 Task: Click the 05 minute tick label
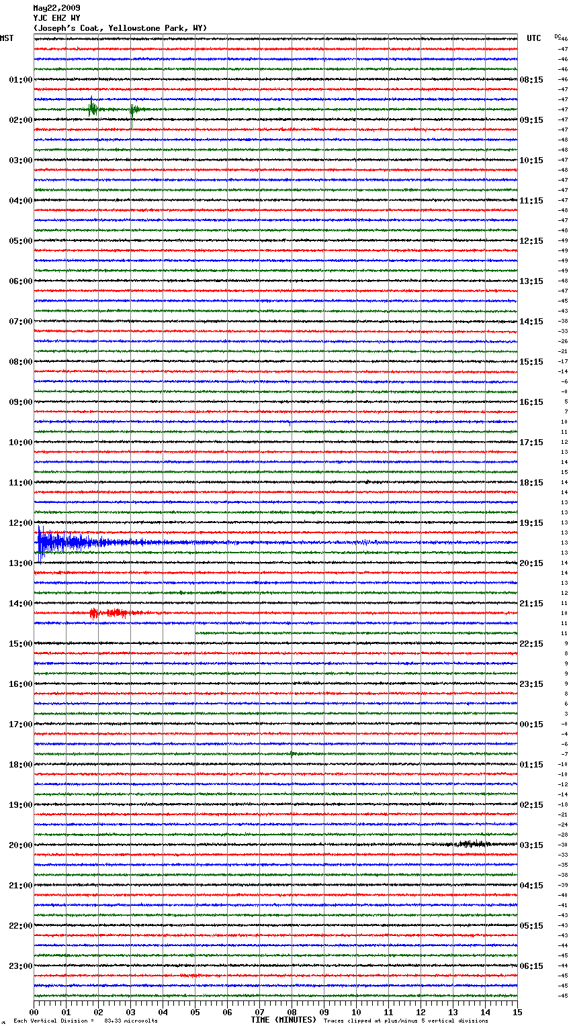click(195, 1012)
